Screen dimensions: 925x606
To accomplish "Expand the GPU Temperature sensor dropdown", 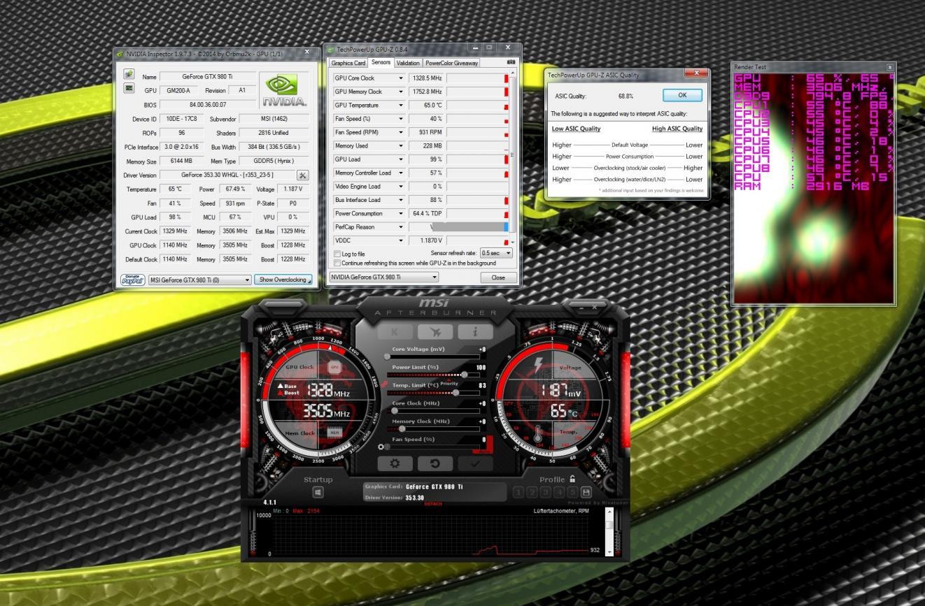I will 401,106.
